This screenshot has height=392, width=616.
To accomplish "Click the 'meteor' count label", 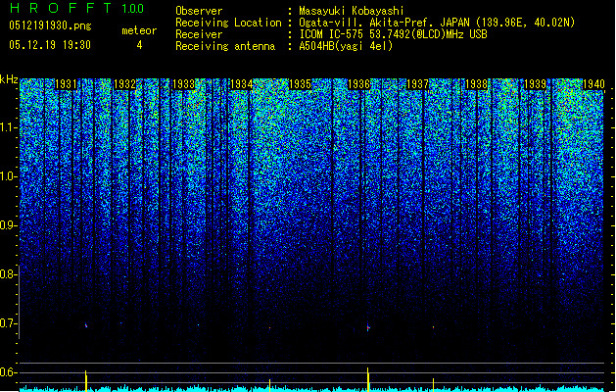I will pyautogui.click(x=139, y=30).
